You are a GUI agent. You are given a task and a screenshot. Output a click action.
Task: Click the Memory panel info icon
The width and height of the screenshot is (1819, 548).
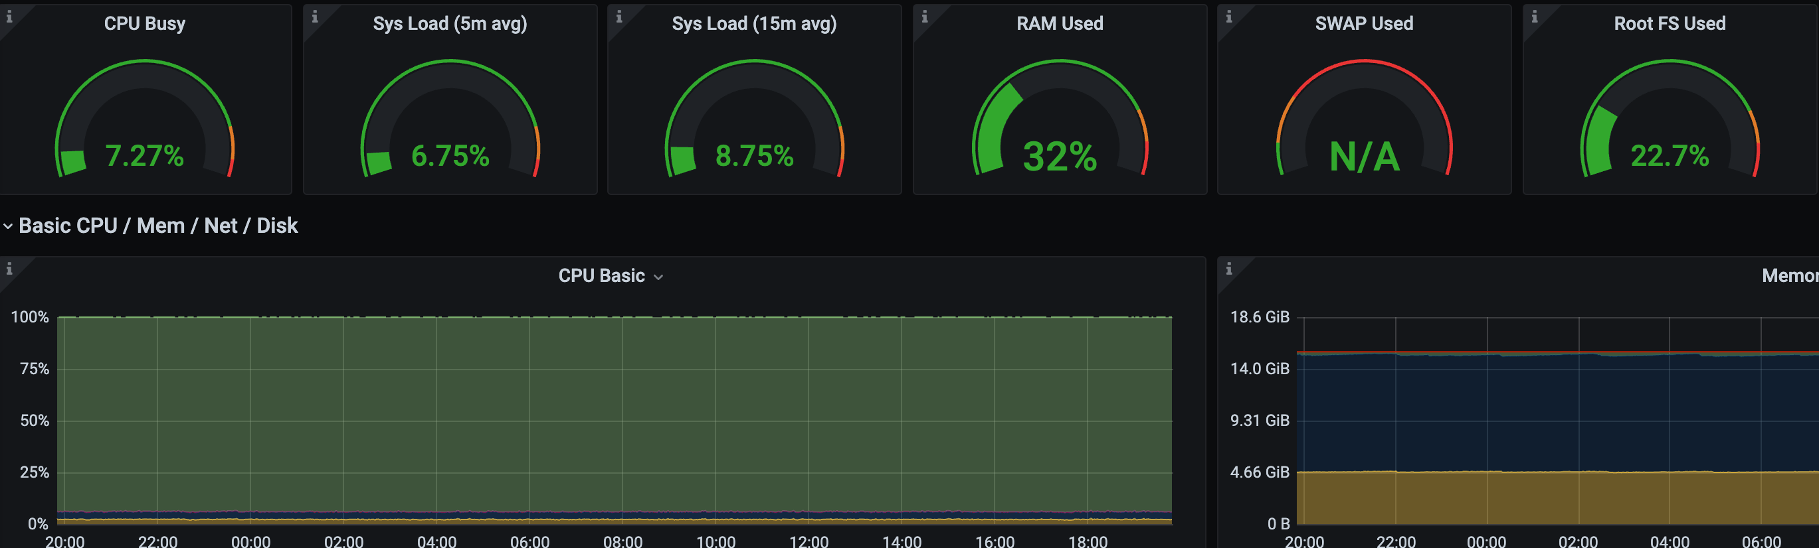click(x=1228, y=269)
